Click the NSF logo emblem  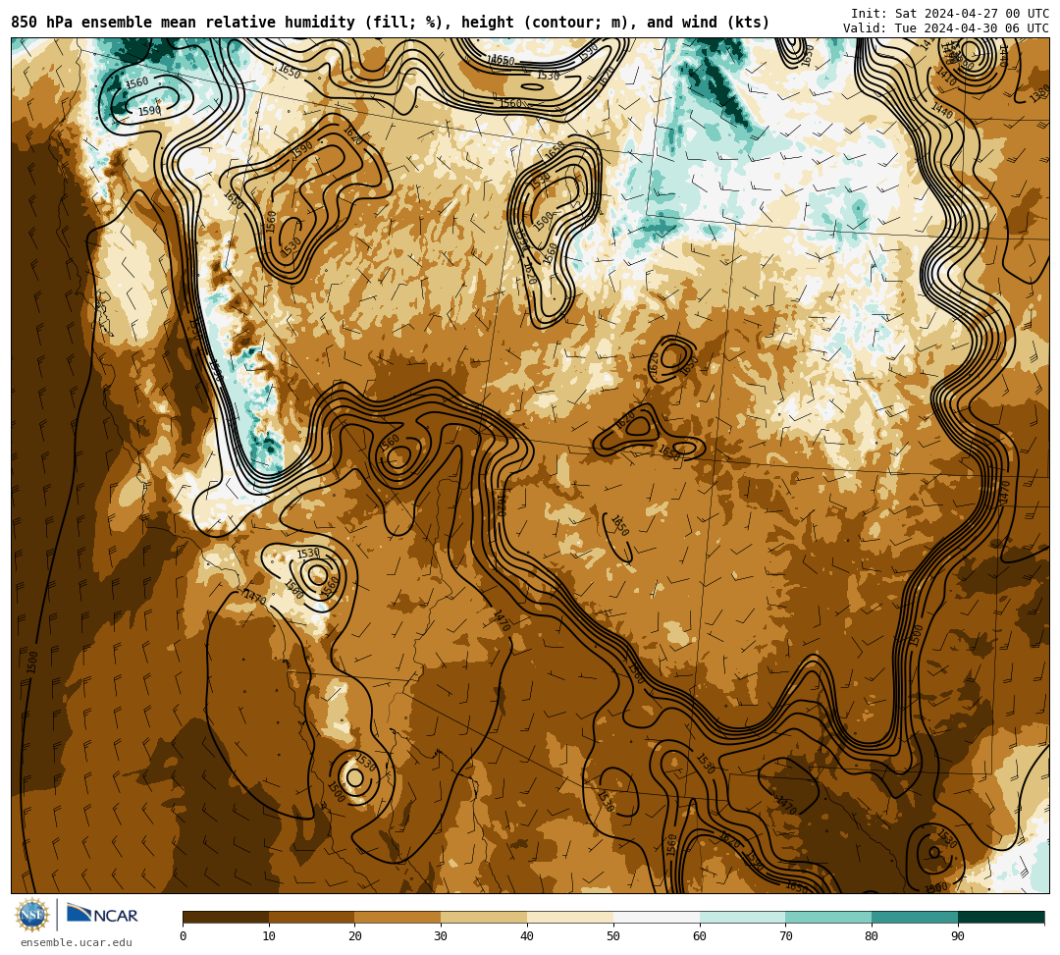32,915
